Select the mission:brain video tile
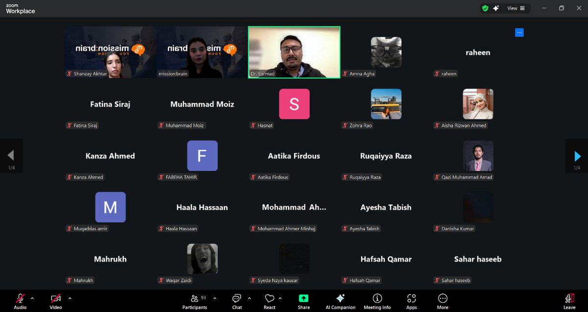588x312 pixels. [x=202, y=52]
